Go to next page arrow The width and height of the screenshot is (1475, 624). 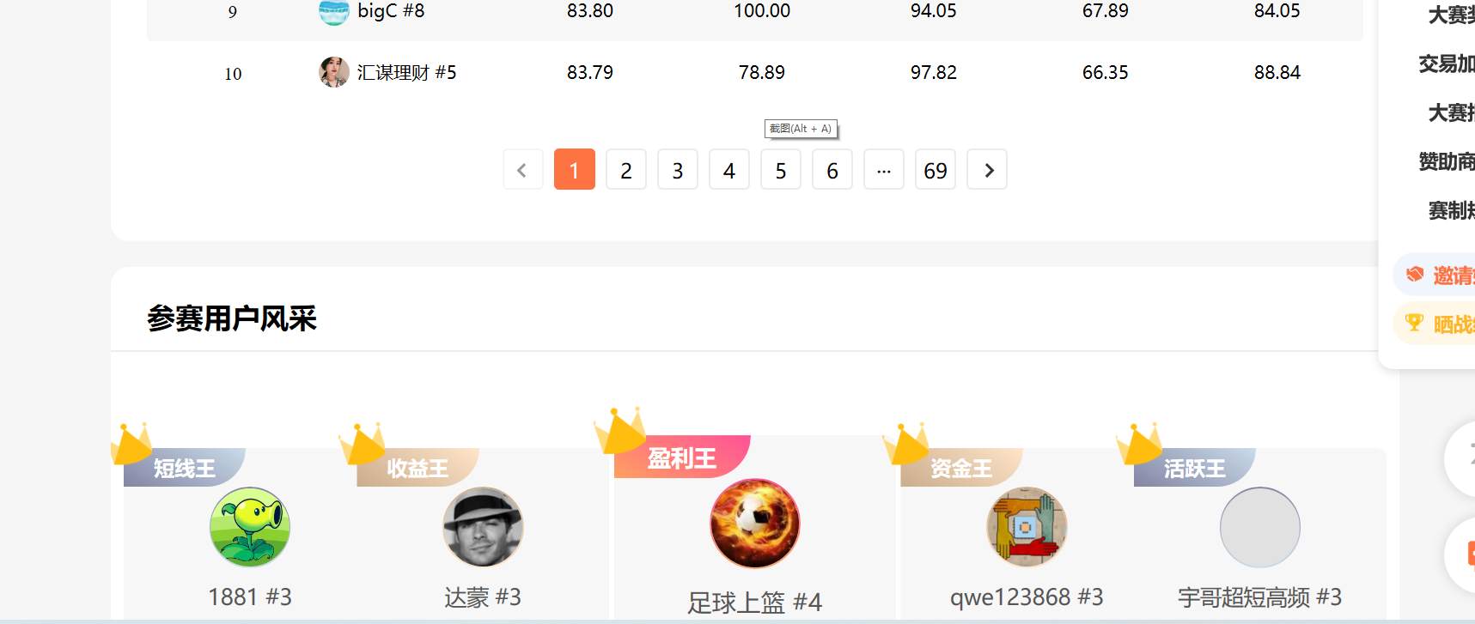987,170
